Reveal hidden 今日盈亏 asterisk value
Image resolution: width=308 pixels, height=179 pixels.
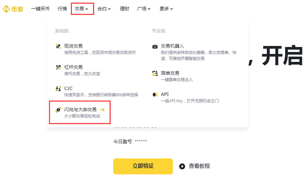(141, 142)
